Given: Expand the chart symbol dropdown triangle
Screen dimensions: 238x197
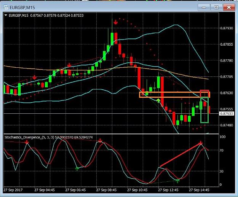Looking at the screenshot, I should pyautogui.click(x=6, y=15).
